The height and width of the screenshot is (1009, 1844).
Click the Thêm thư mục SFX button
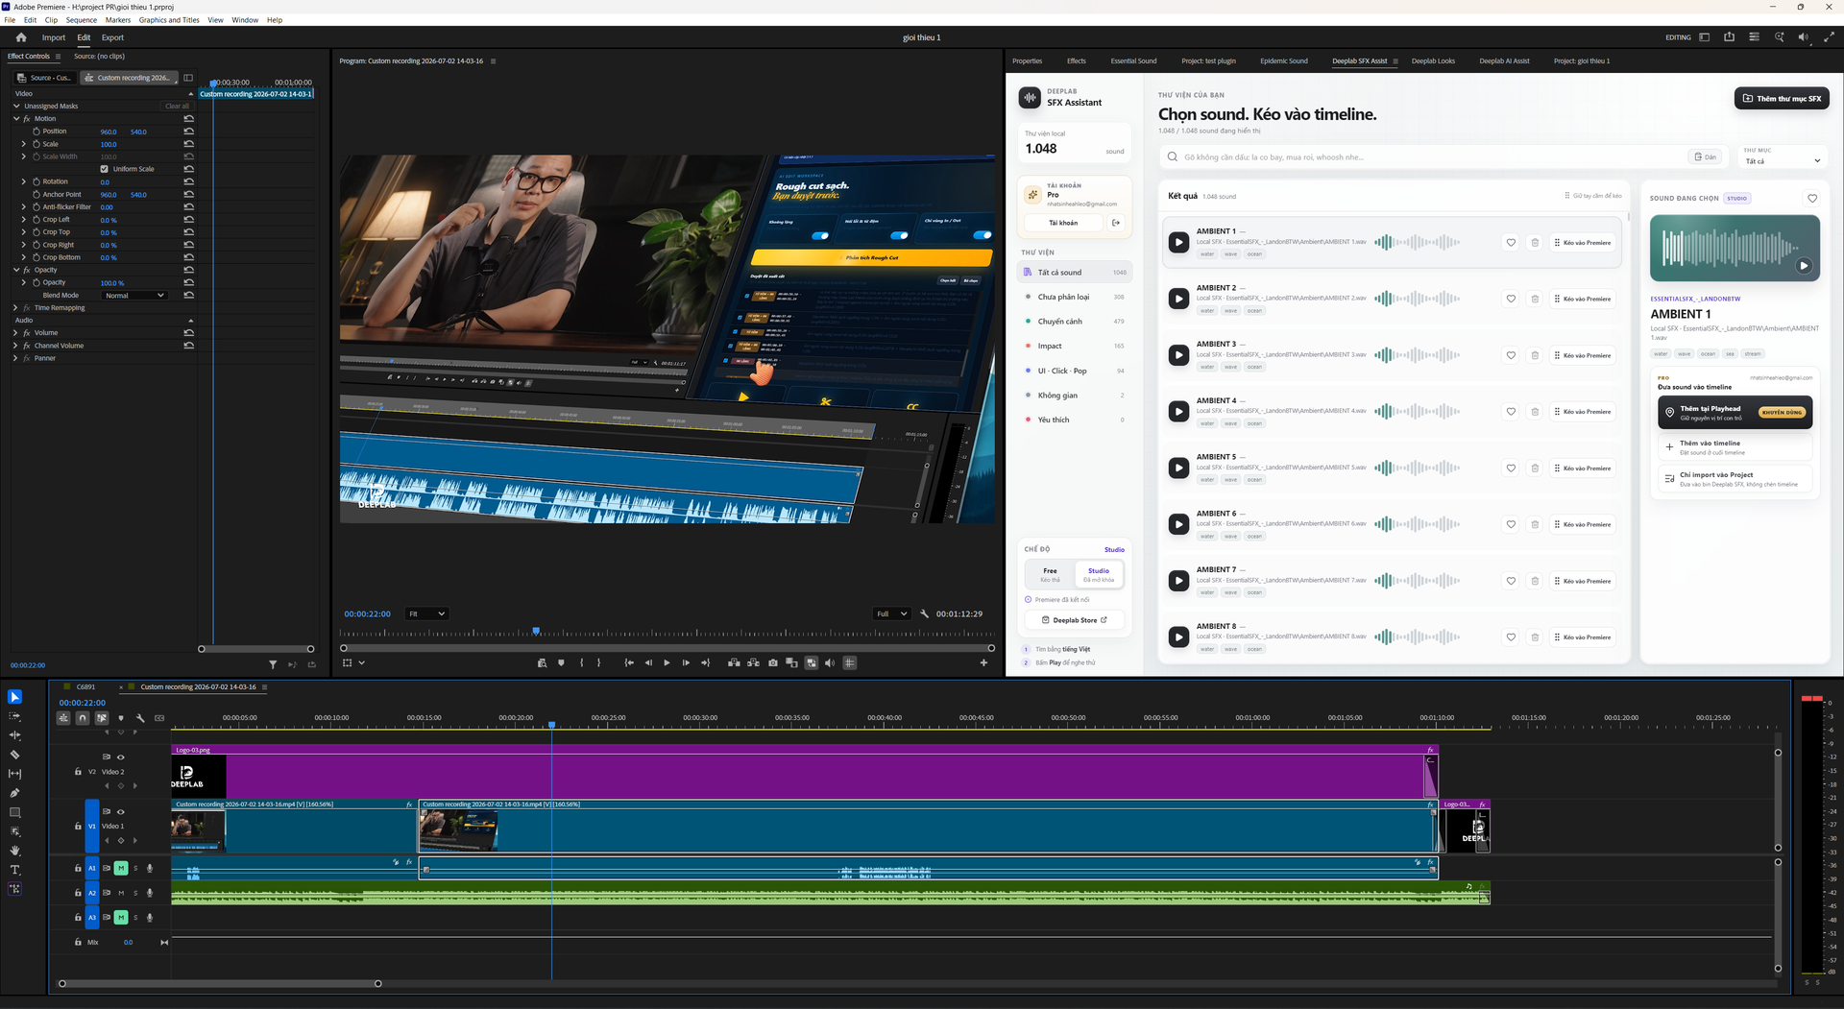[x=1782, y=99]
